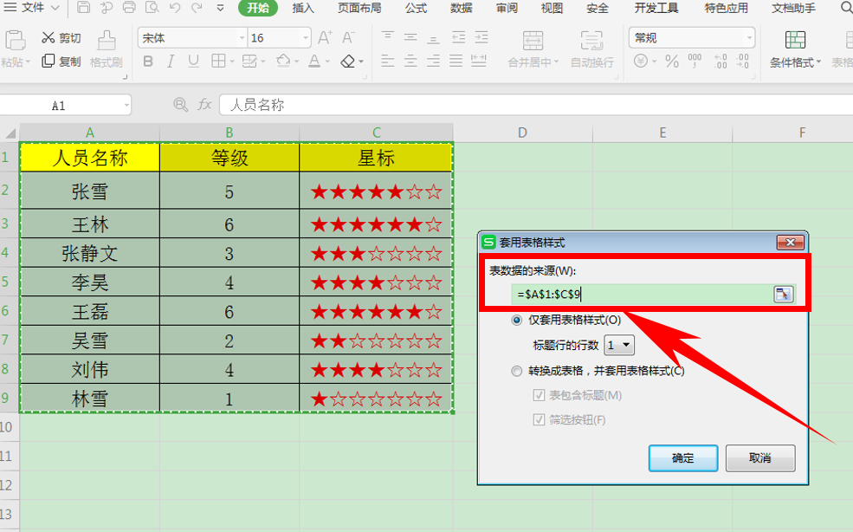The image size is (853, 532).
Task: Click the Undo arrow icon
Action: point(175,8)
